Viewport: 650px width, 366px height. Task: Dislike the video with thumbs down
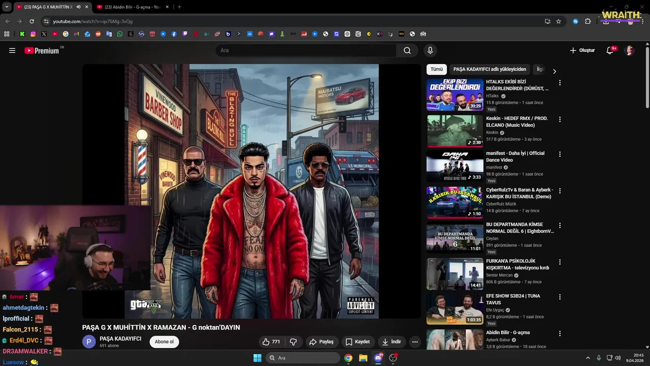pyautogui.click(x=294, y=342)
